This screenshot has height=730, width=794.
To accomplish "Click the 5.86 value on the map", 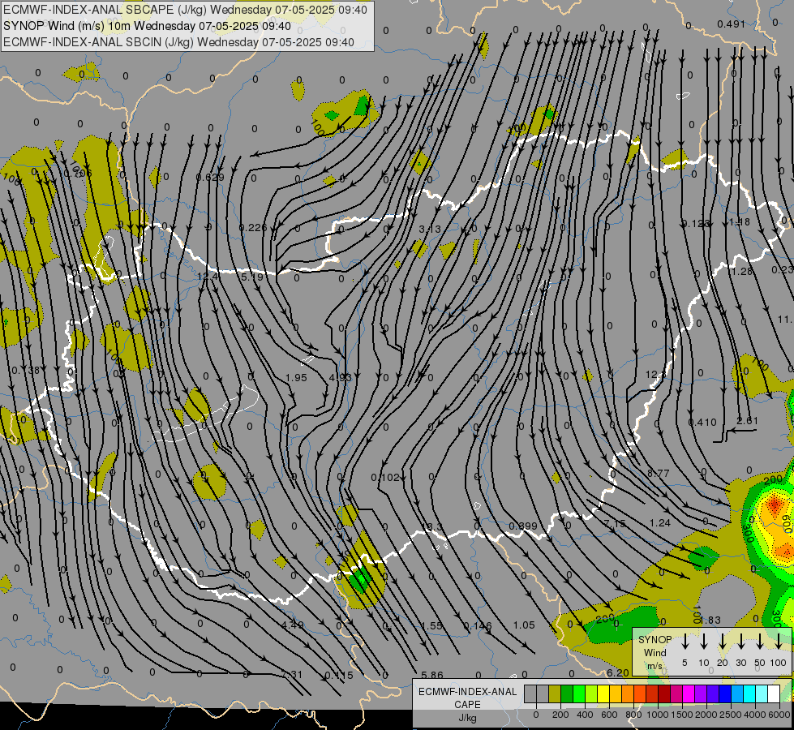I will pos(432,675).
